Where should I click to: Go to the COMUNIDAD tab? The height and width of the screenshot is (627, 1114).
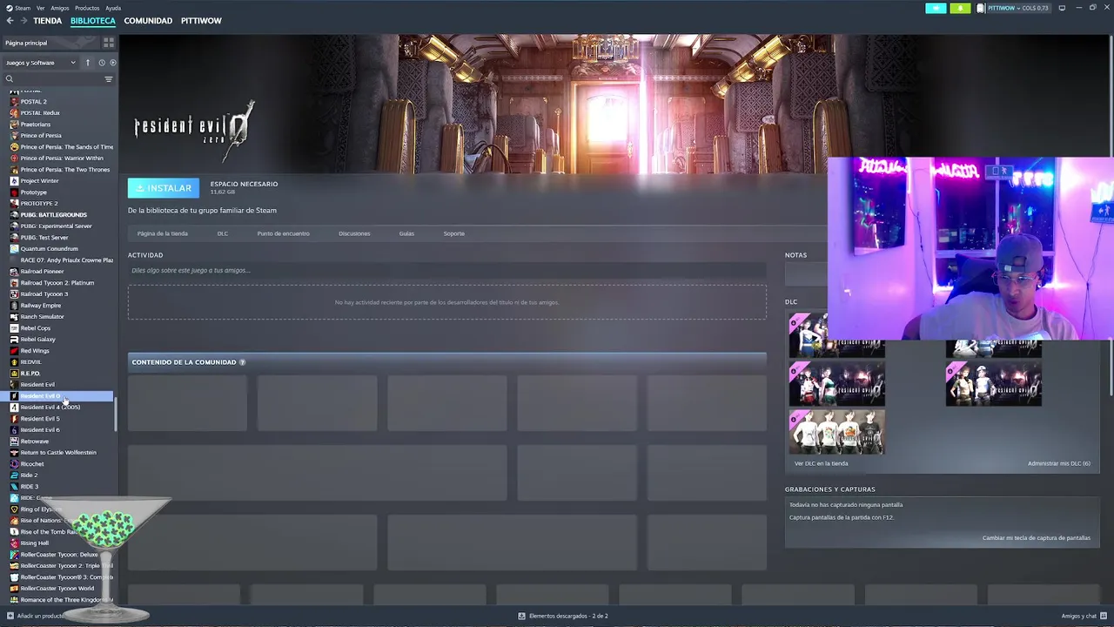pyautogui.click(x=148, y=21)
